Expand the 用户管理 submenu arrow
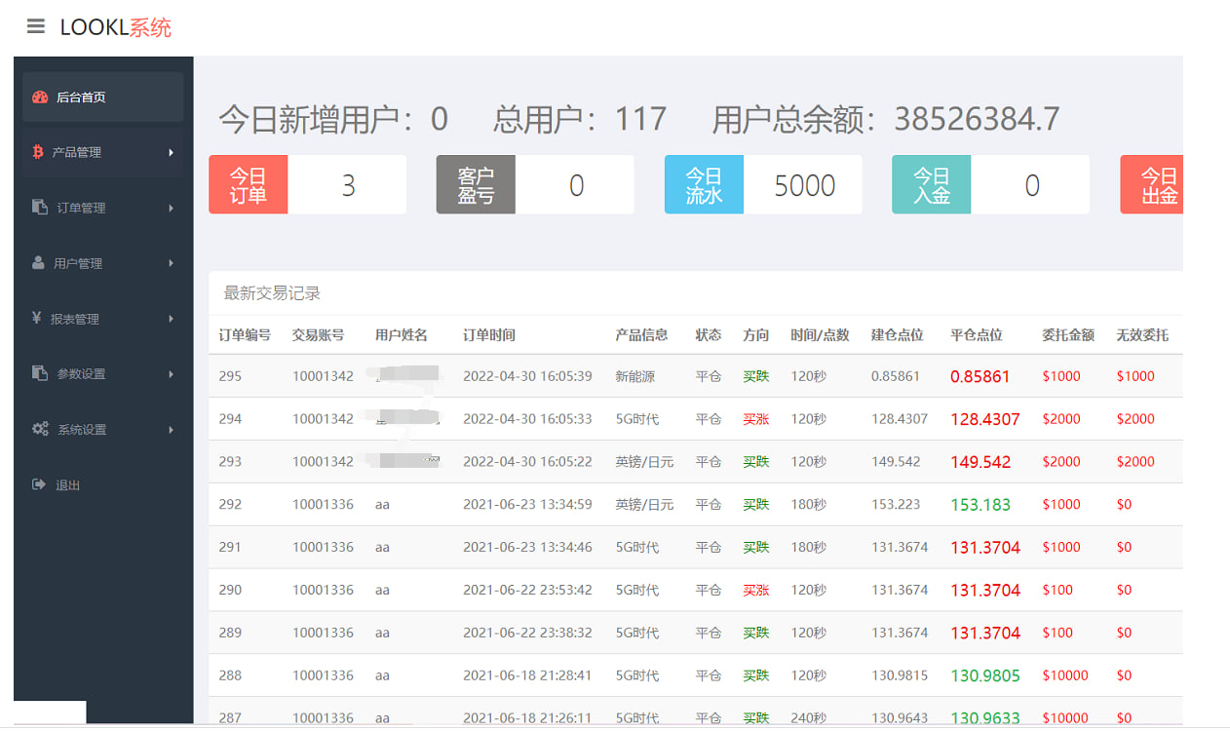The height and width of the screenshot is (731, 1230). coord(172,263)
